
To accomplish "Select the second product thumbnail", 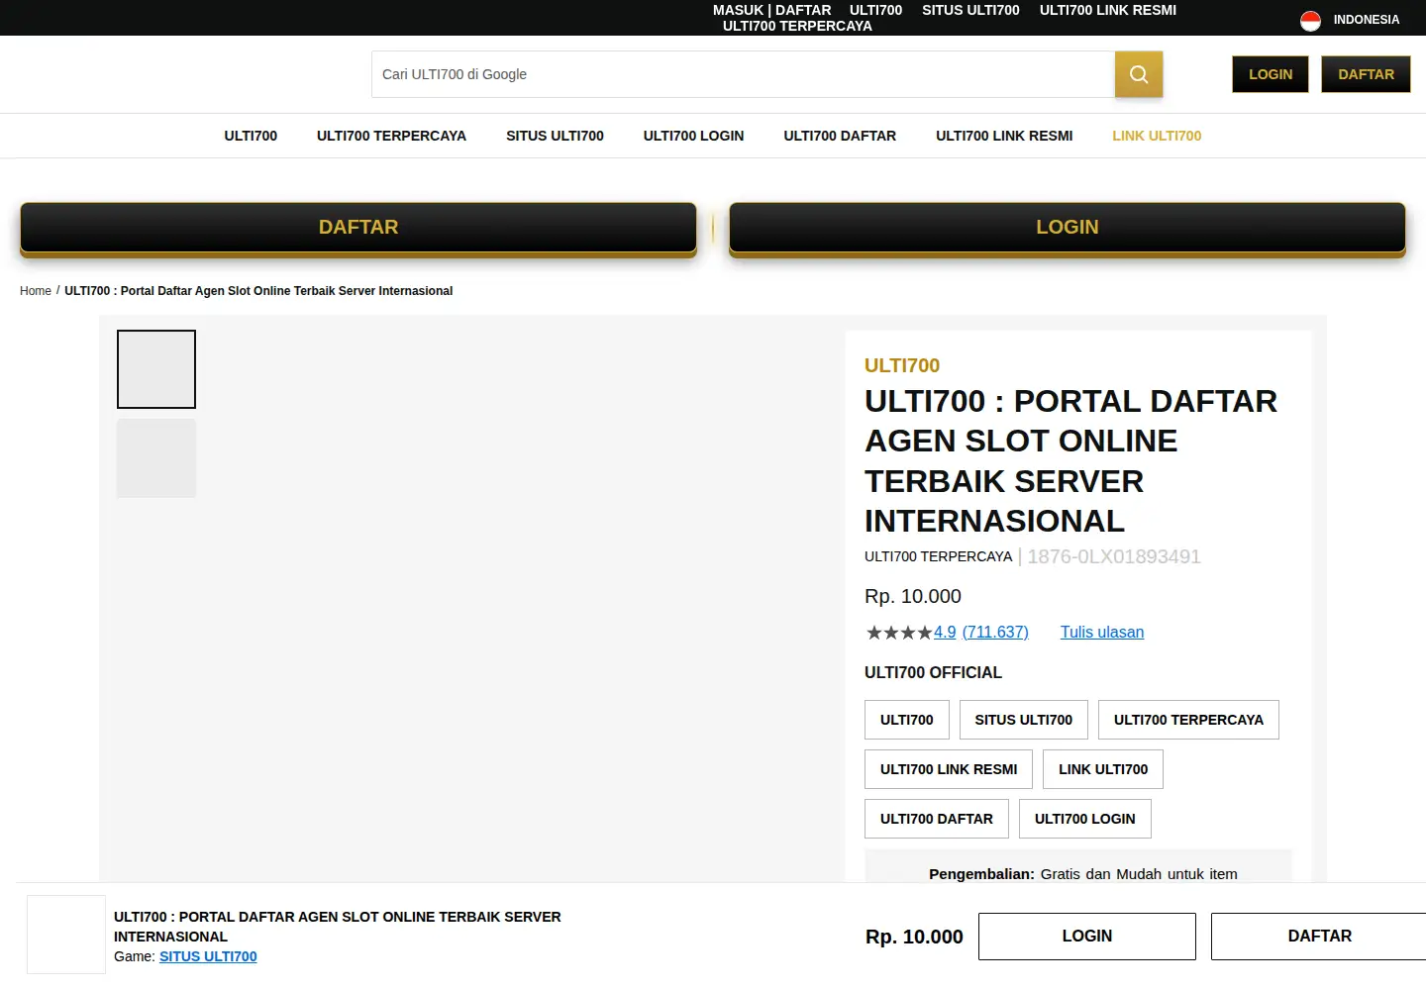I will 156,458.
